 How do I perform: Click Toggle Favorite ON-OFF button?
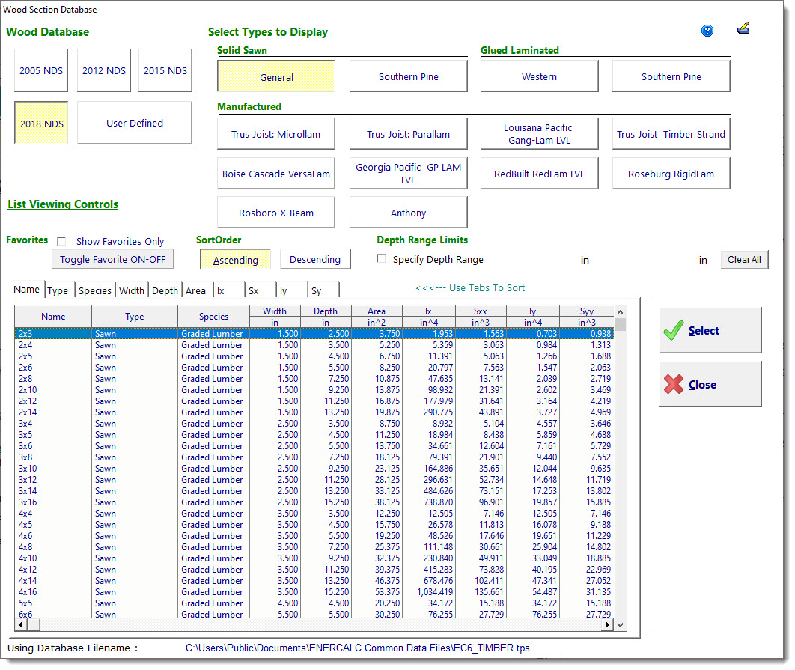tap(112, 260)
